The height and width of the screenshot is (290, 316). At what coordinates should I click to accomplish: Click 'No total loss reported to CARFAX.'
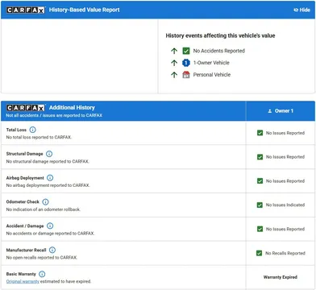[39, 137]
